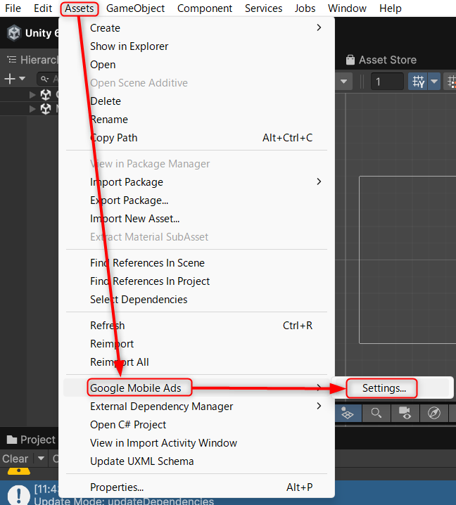Click the camera visibility icon in bottom toolbar
456x505 pixels.
405,413
